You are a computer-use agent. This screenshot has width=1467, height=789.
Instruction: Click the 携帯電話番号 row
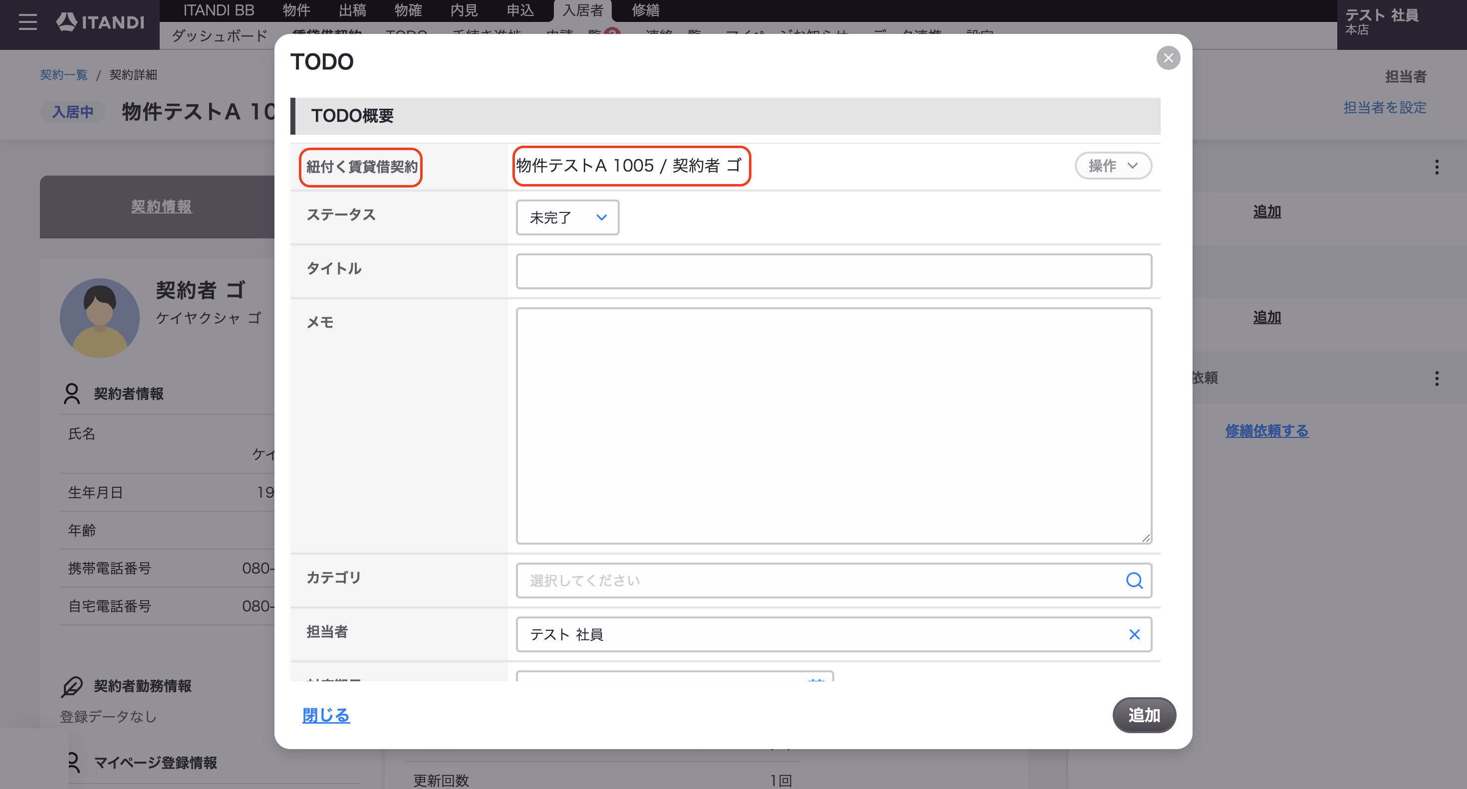click(x=168, y=568)
